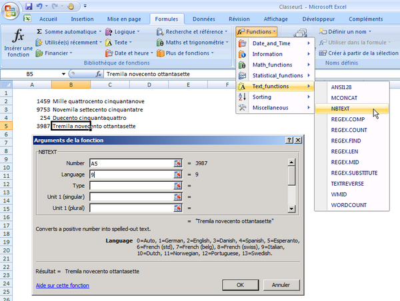The image size is (400, 301).
Task: Open the Logique functions dropdown
Action: point(123,31)
